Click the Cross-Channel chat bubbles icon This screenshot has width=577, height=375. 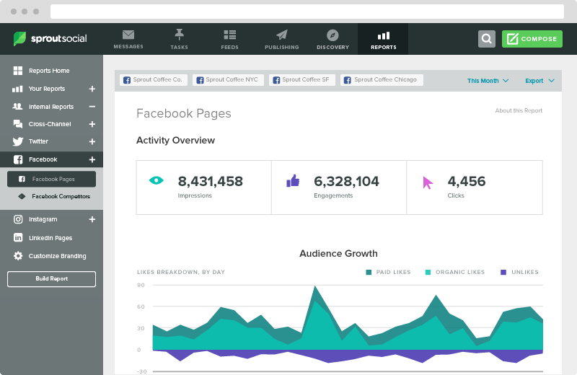click(x=17, y=124)
